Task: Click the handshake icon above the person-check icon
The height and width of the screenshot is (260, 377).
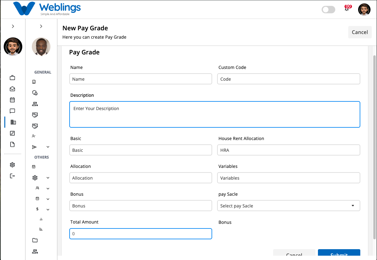Action: [x=35, y=126]
